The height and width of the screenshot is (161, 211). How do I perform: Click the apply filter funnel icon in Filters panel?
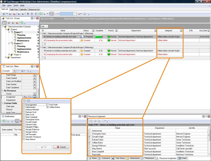coord(18,71)
